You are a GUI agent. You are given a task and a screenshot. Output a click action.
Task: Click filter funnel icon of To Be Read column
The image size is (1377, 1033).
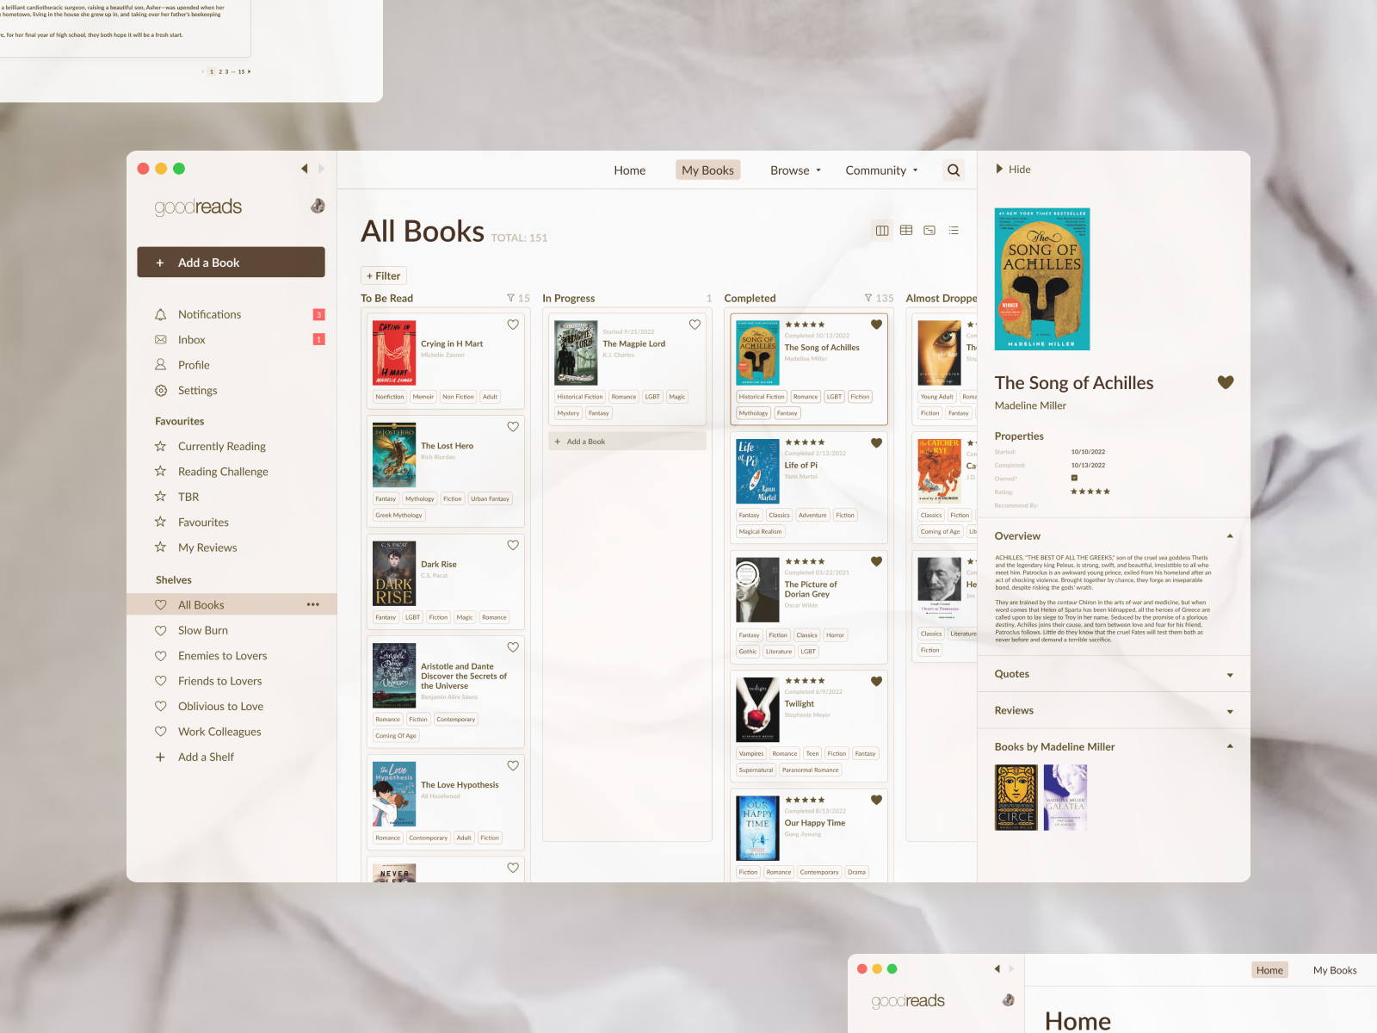tap(511, 298)
